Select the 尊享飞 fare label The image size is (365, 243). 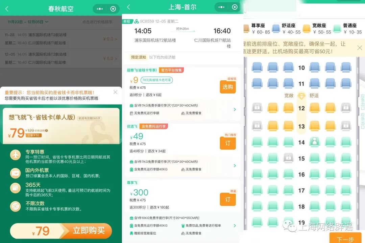132,183
